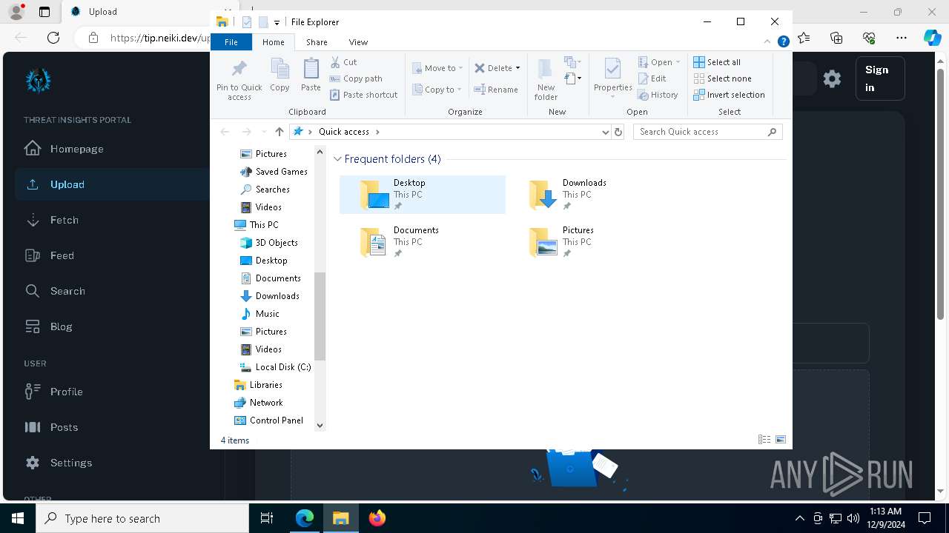Expand the address bar history dropdown
Image resolution: width=949 pixels, height=533 pixels.
[x=606, y=132]
